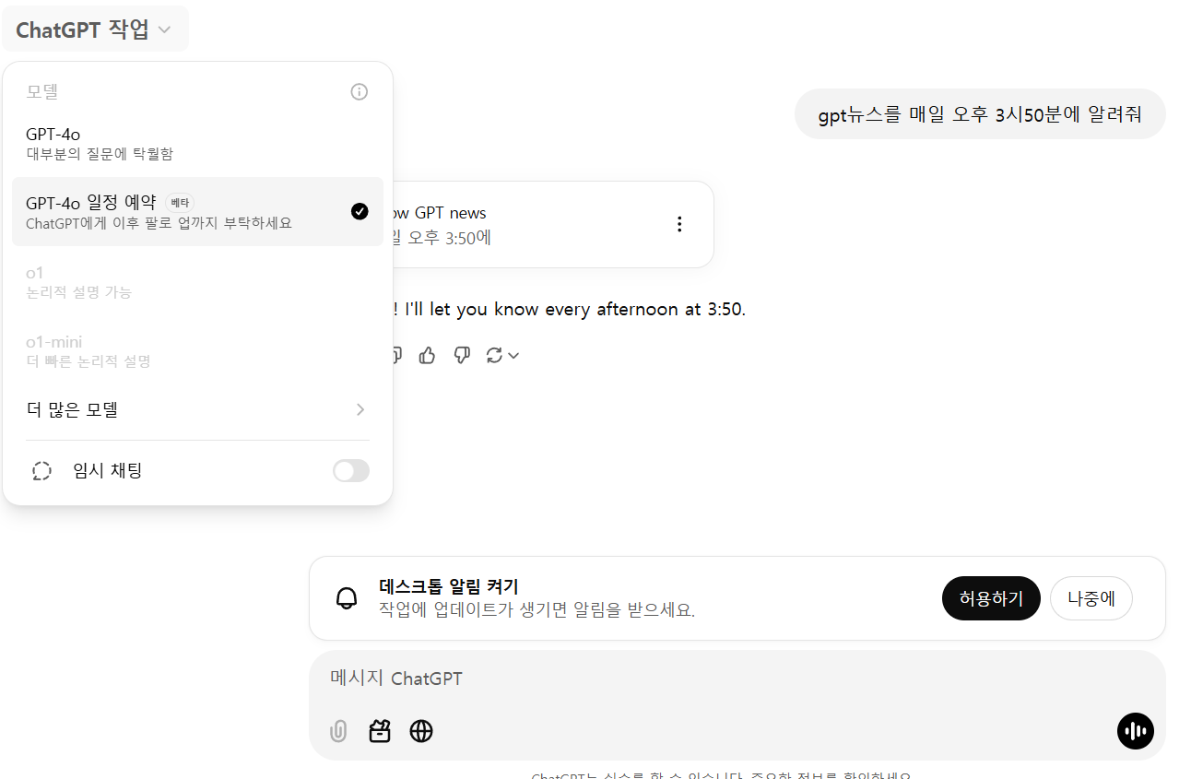Viewport: 1191px width, 779px height.
Task: Start voice mode with the black circular button
Action: pyautogui.click(x=1135, y=731)
